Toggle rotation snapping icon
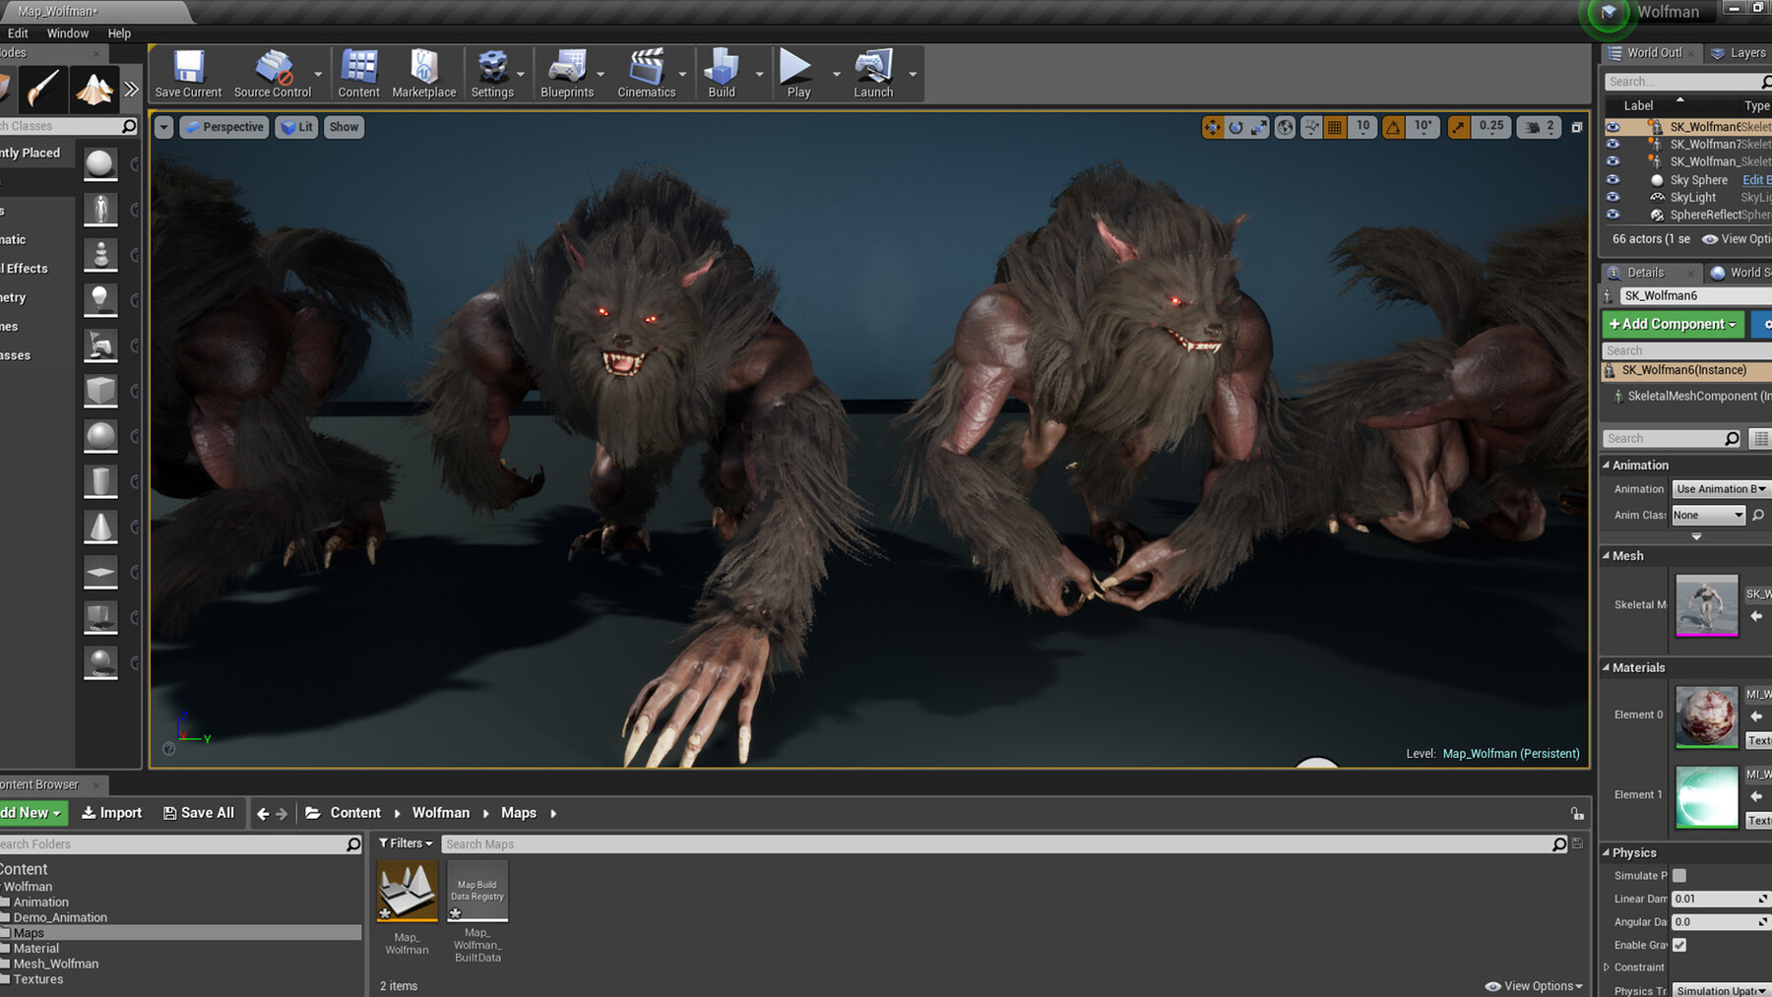1772x997 pixels. point(1393,127)
